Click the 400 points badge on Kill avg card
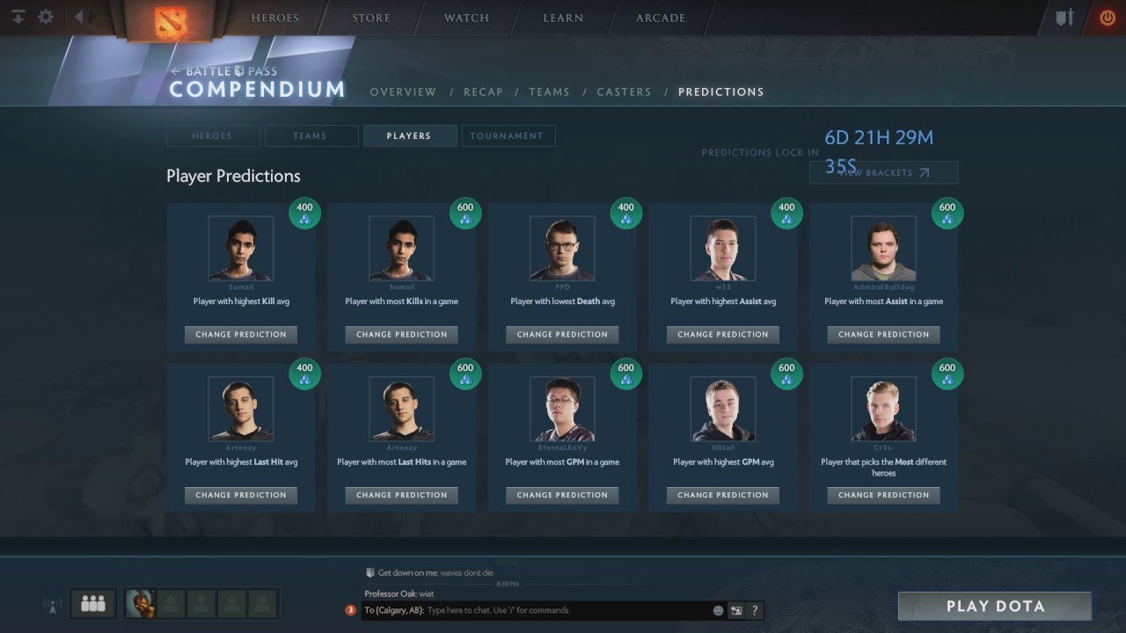1126x633 pixels. pyautogui.click(x=304, y=214)
